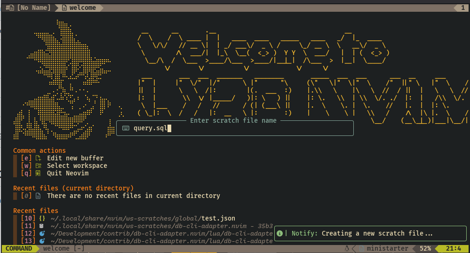This screenshot has height=253, width=470.
Task: Switch to the [No Name] buffer tab
Action: coord(29,8)
